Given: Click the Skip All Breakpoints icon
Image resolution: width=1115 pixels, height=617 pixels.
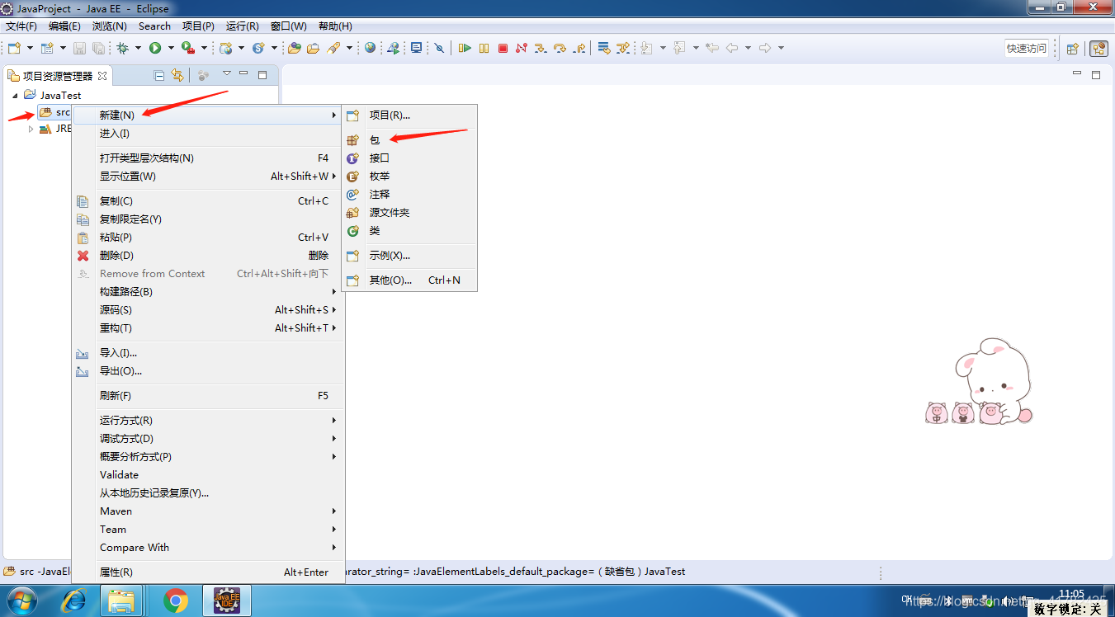Looking at the screenshot, I should [439, 48].
